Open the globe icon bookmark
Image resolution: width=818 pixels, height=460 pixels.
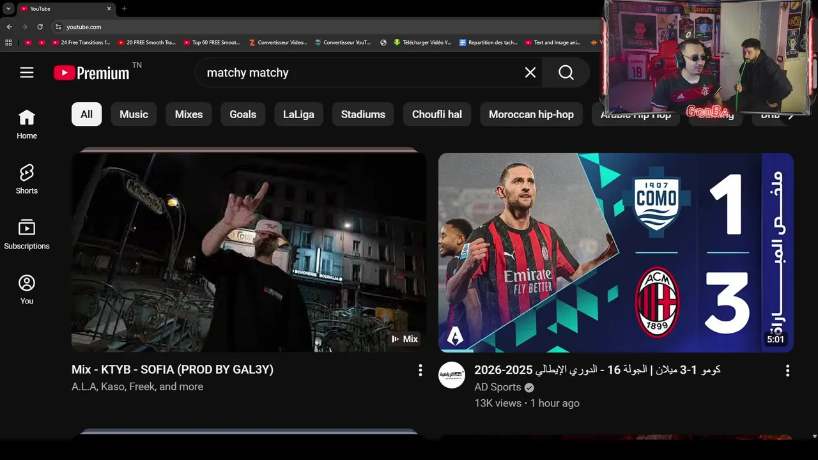(383, 43)
